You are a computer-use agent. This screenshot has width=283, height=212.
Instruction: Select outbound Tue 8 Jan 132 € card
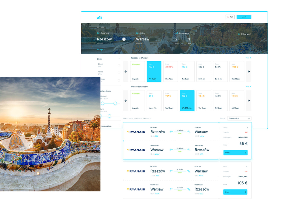pyautogui.click(x=187, y=72)
